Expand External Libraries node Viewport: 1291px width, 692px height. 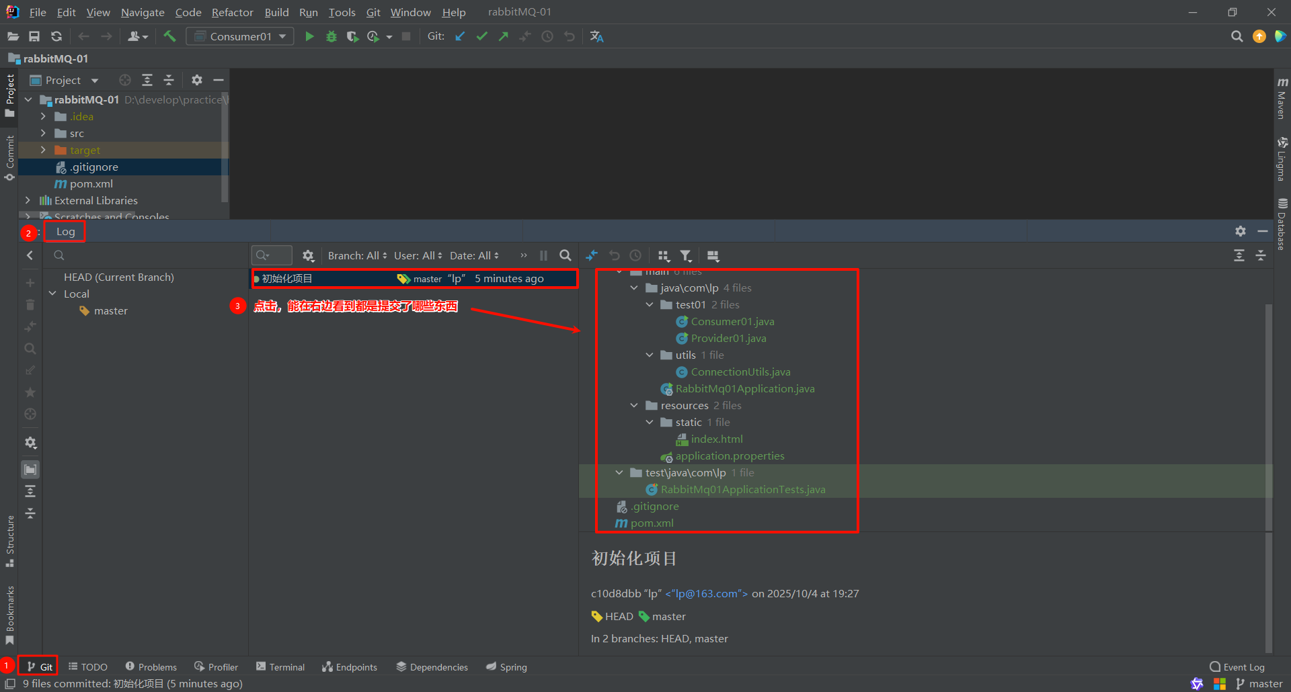(28, 200)
